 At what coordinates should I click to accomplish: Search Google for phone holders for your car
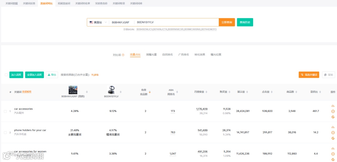(333, 138)
